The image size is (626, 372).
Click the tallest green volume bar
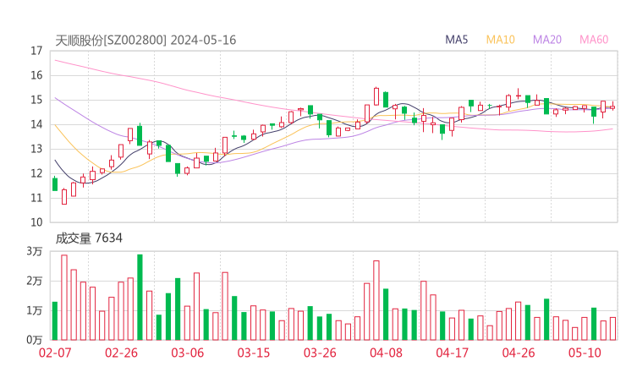pos(140,298)
